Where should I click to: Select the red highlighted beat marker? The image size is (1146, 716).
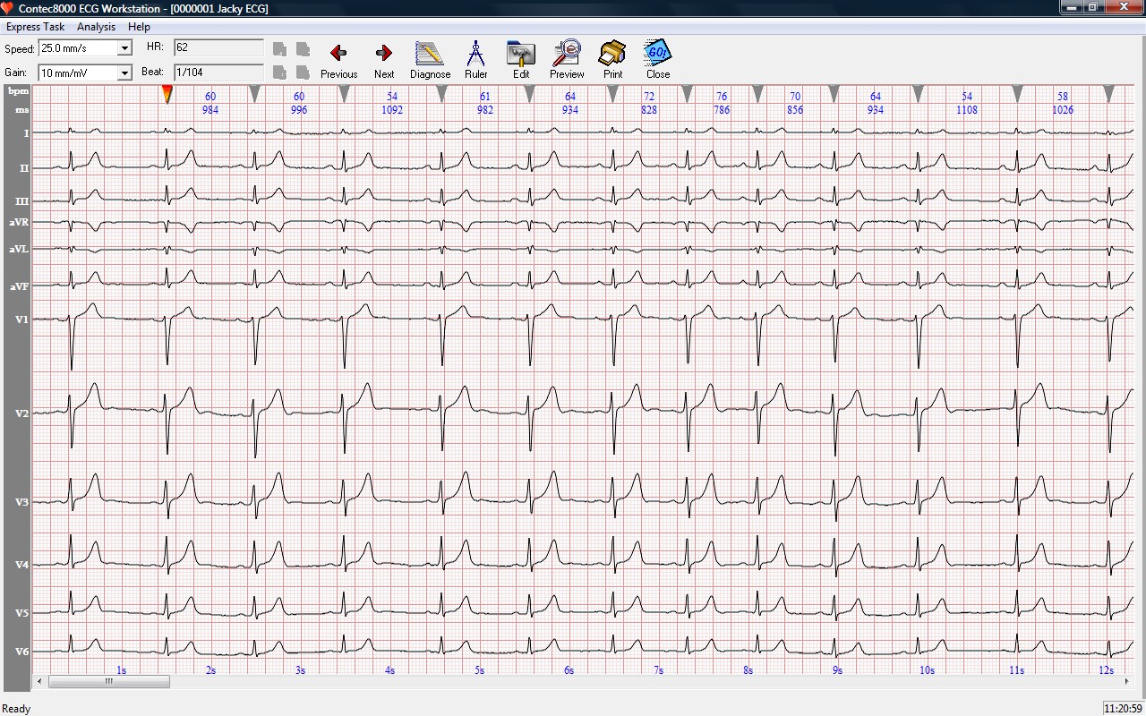(x=167, y=94)
